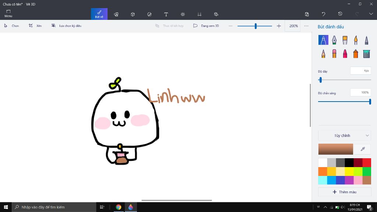Open the notification center icon
377x212 pixels.
pos(370,207)
